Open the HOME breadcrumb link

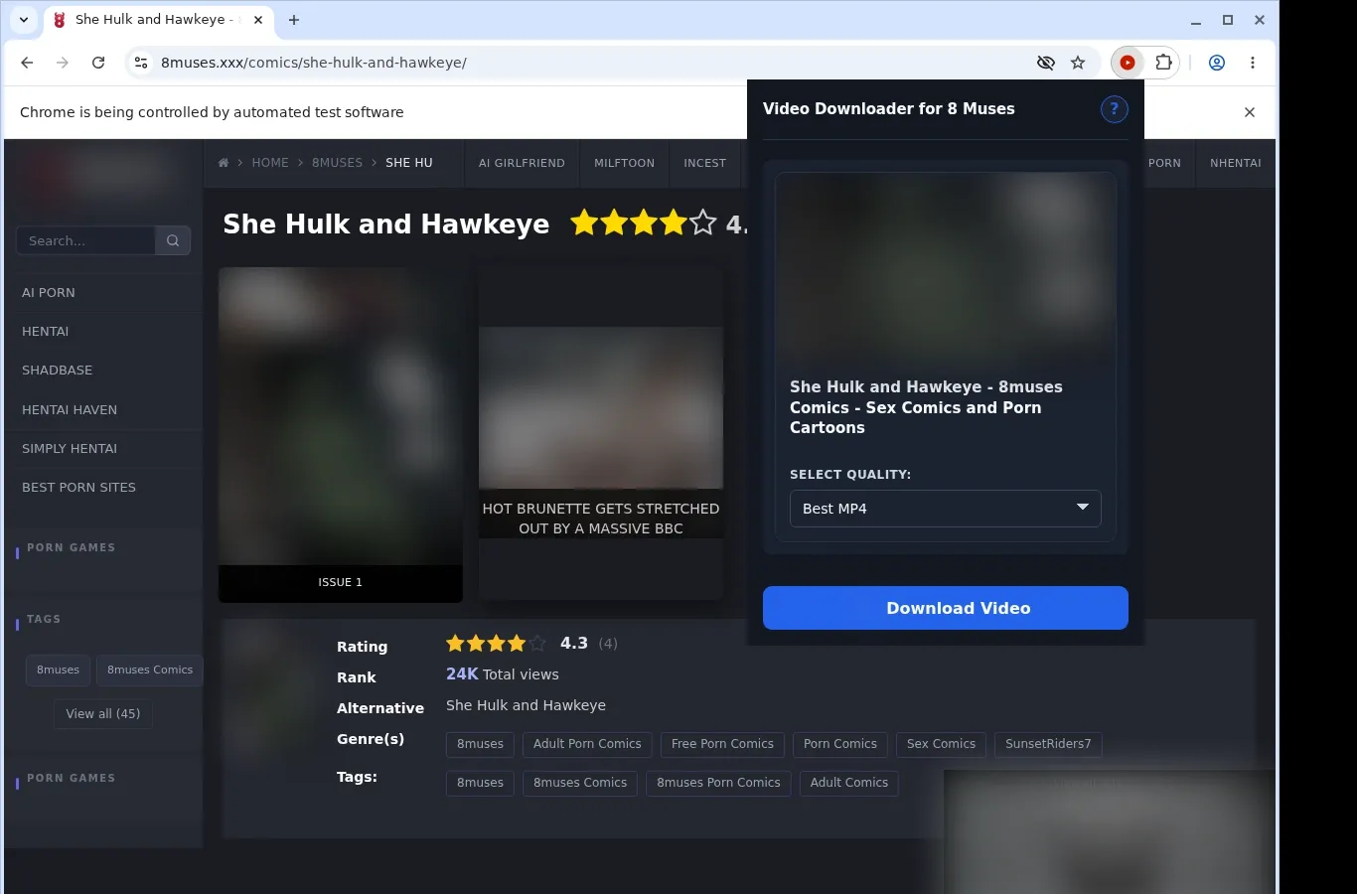270,163
